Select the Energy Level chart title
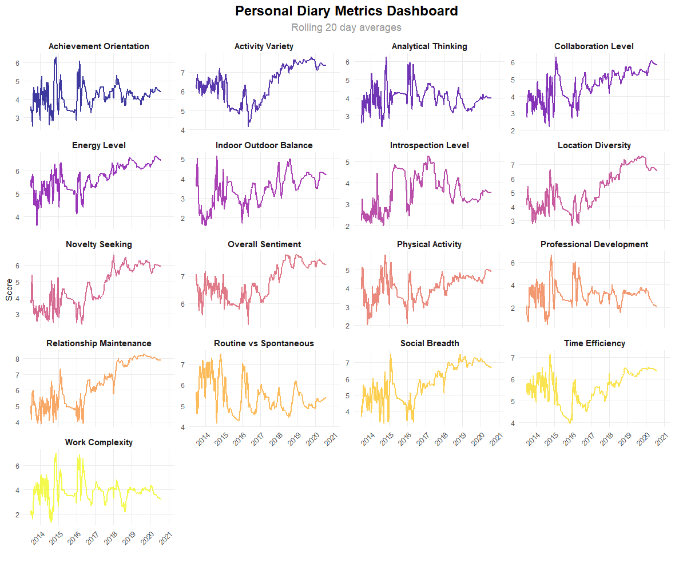The width and height of the screenshot is (675, 562). (99, 145)
